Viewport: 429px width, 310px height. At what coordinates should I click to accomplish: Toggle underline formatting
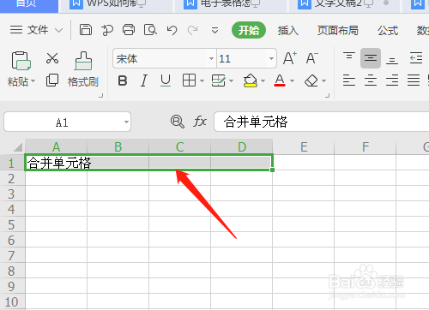[x=166, y=80]
